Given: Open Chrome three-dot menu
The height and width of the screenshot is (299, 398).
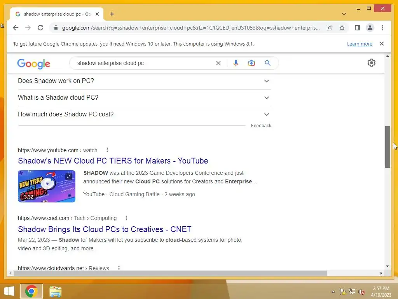Looking at the screenshot, I should click(382, 28).
